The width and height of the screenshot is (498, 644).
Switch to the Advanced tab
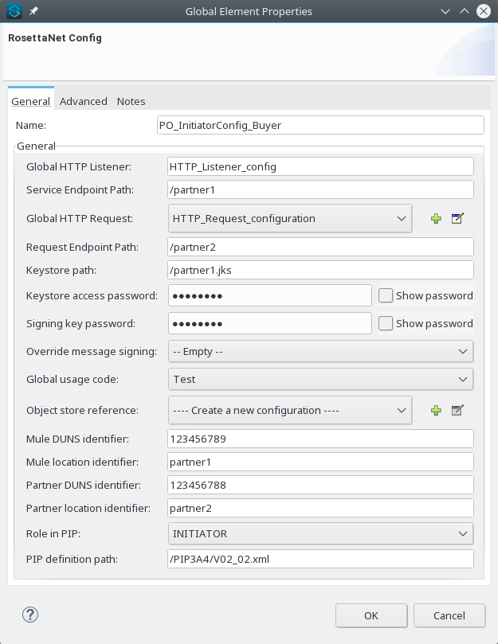coord(84,101)
